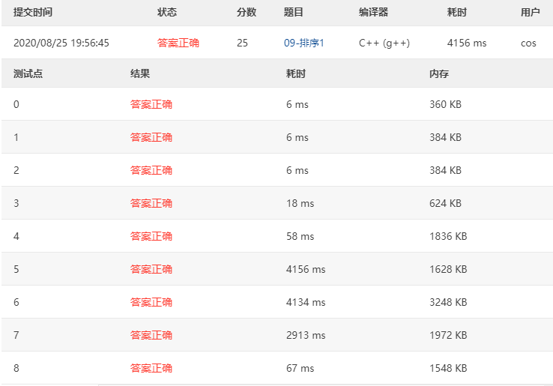Viewport: 553px width, 386px height.
Task: Select the score value 25
Action: coord(242,43)
